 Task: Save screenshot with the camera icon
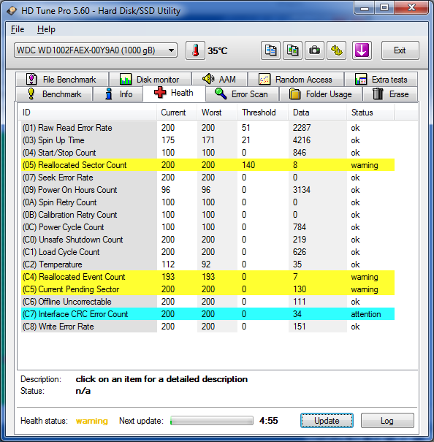point(314,50)
